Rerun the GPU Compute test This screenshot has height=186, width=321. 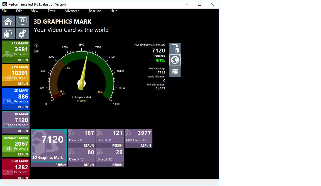tap(146, 145)
